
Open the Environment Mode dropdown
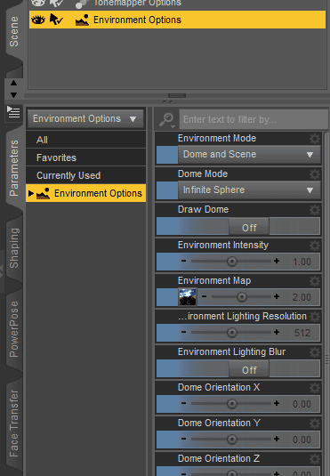[x=249, y=154]
